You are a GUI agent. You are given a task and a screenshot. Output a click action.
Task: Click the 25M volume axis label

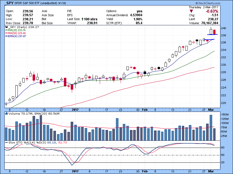[x=224, y=136]
